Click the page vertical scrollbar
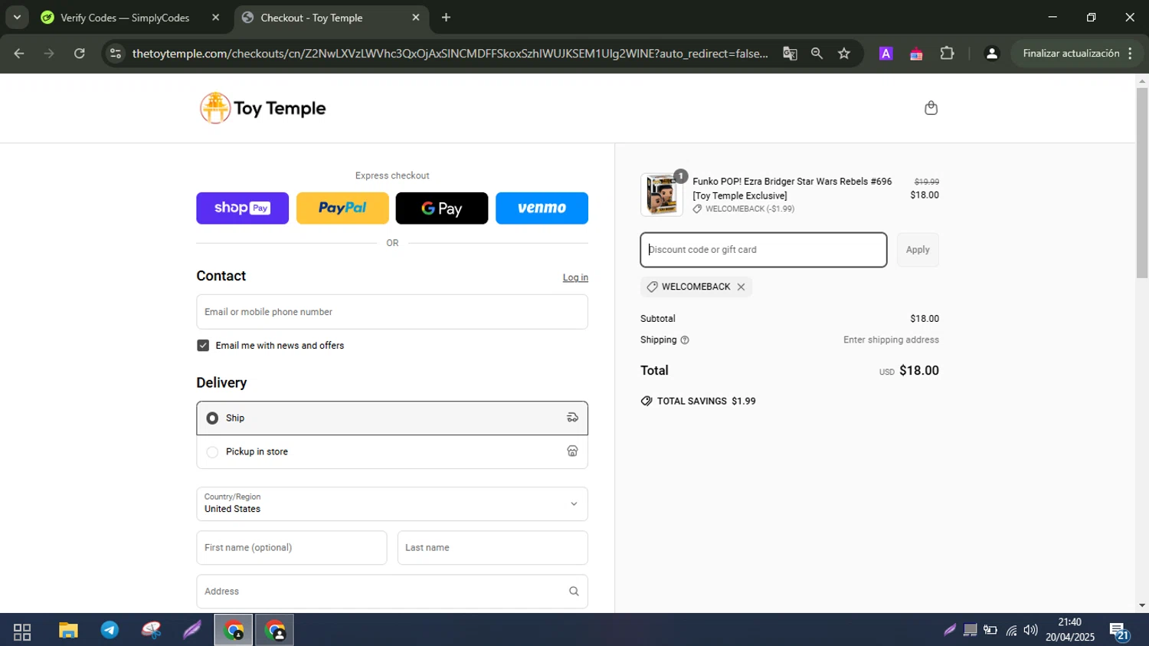Screen dimensions: 1149x646 (x=1142, y=182)
